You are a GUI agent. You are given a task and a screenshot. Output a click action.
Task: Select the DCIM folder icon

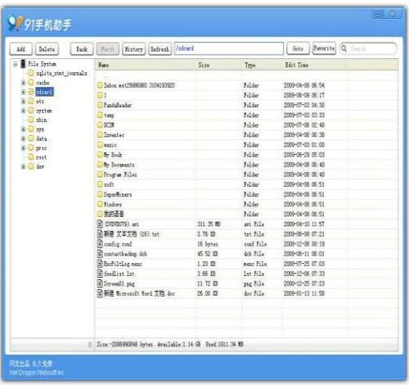pos(100,125)
